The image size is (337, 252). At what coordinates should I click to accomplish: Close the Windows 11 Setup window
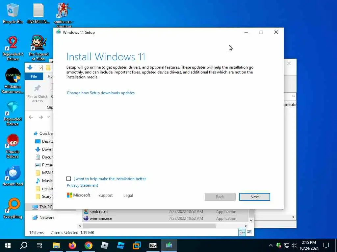pos(276,32)
